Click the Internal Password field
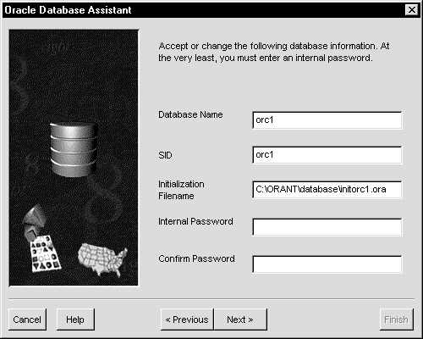Viewport: 423px width, 339px height. pos(327,226)
